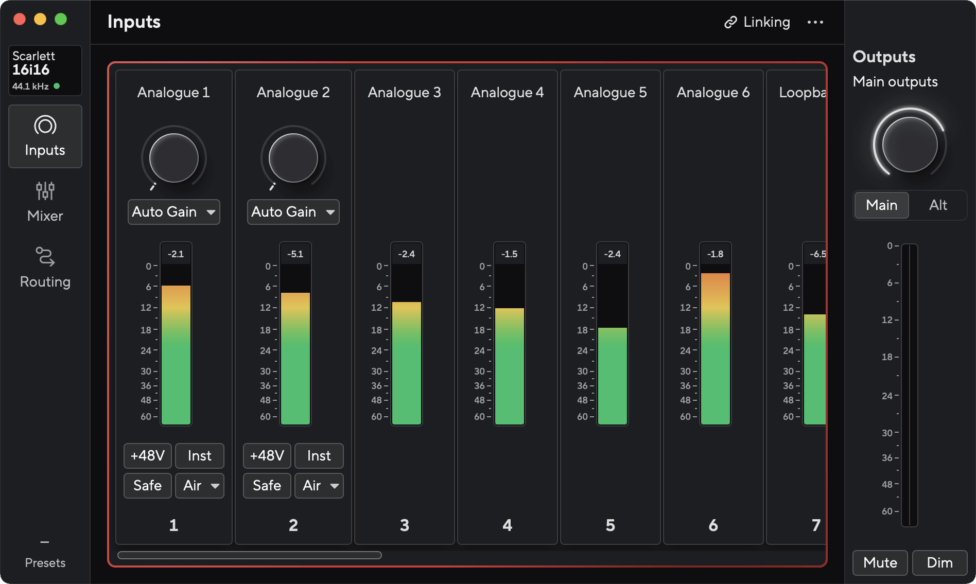Mute the main outputs

(x=880, y=563)
